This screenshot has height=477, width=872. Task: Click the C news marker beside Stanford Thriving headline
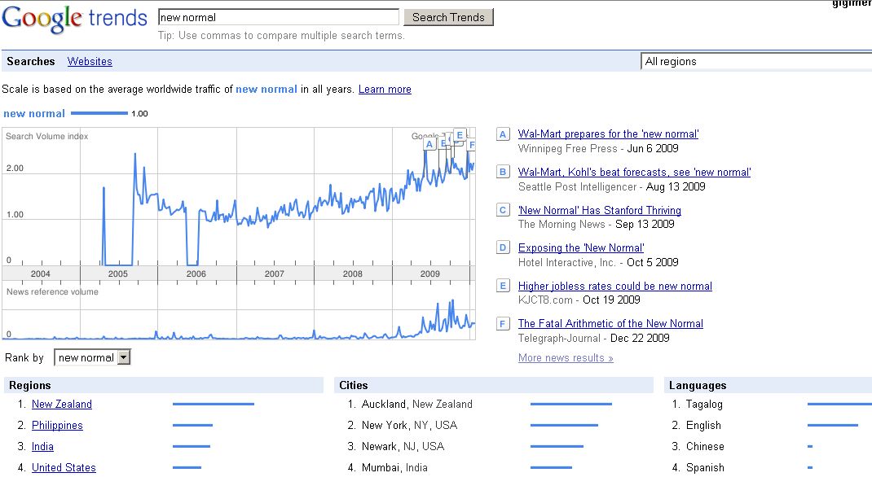pos(503,210)
